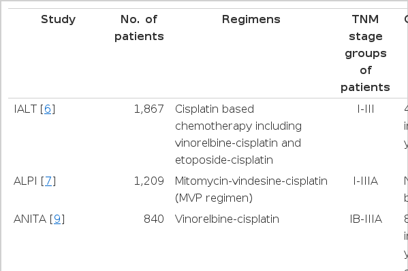Click the 1,209 patient count cell
Screen dimensions: 408x271
click(149, 181)
